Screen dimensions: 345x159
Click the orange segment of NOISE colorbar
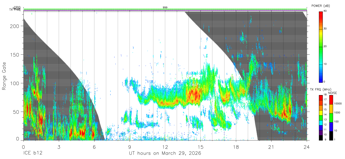tap(331, 109)
